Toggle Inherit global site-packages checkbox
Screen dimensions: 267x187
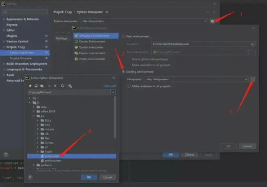click(x=129, y=59)
